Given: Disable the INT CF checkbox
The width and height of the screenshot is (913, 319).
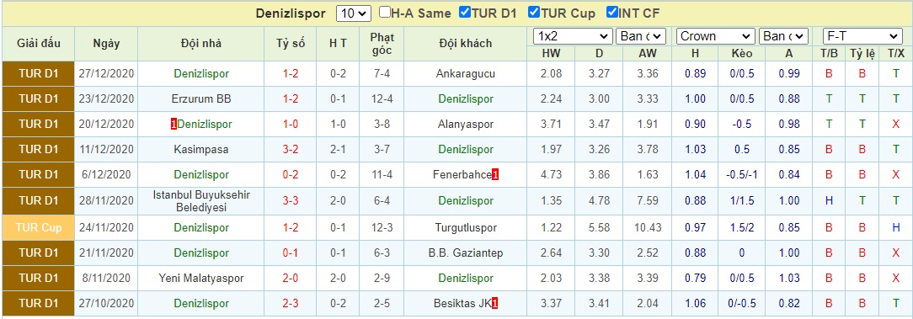Looking at the screenshot, I should click(611, 13).
